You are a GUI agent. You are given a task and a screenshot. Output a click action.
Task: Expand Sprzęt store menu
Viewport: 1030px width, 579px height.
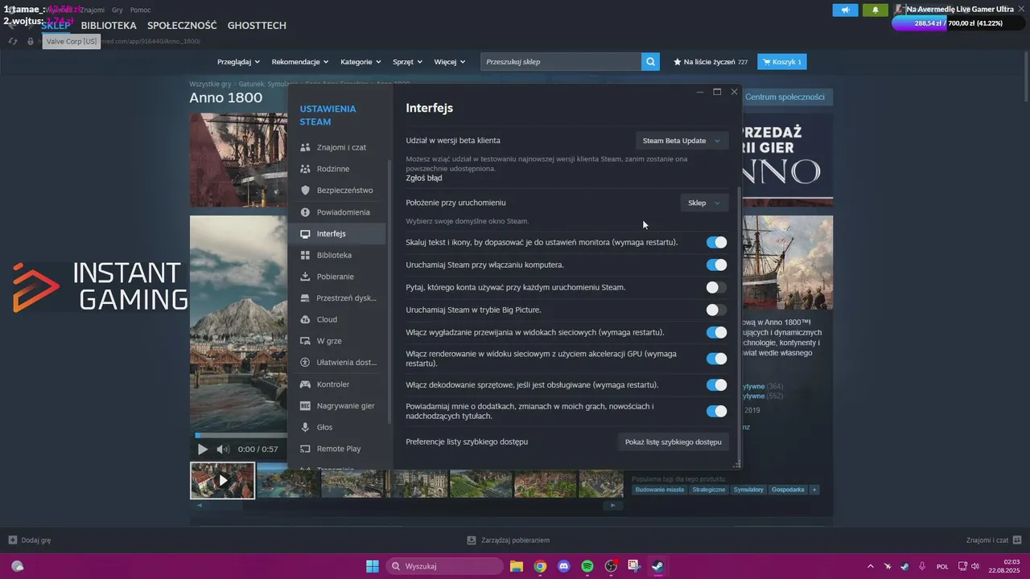point(408,62)
